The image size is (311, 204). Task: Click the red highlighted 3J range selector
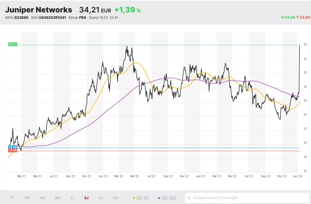point(86,197)
